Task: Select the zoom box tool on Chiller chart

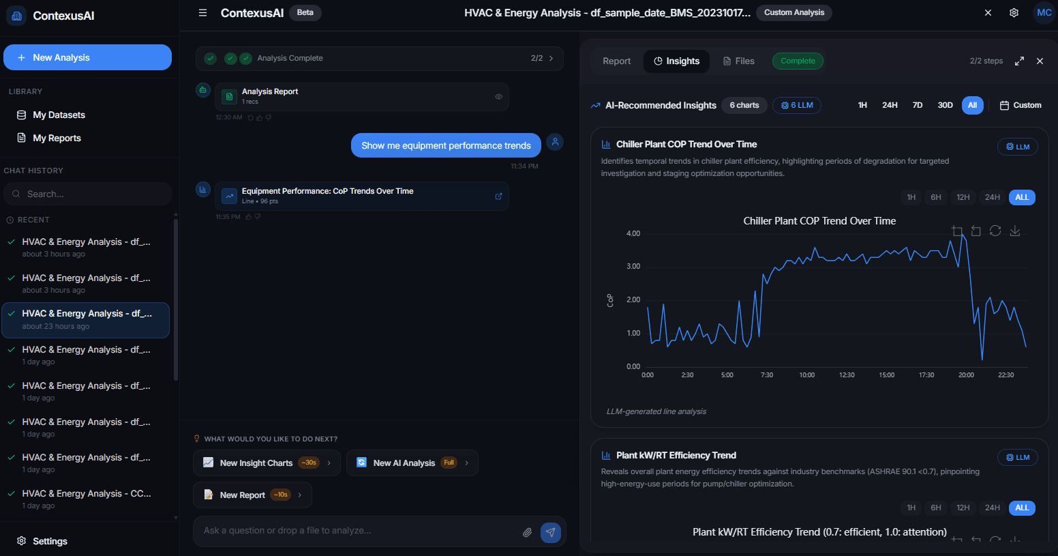Action: pyautogui.click(x=956, y=231)
